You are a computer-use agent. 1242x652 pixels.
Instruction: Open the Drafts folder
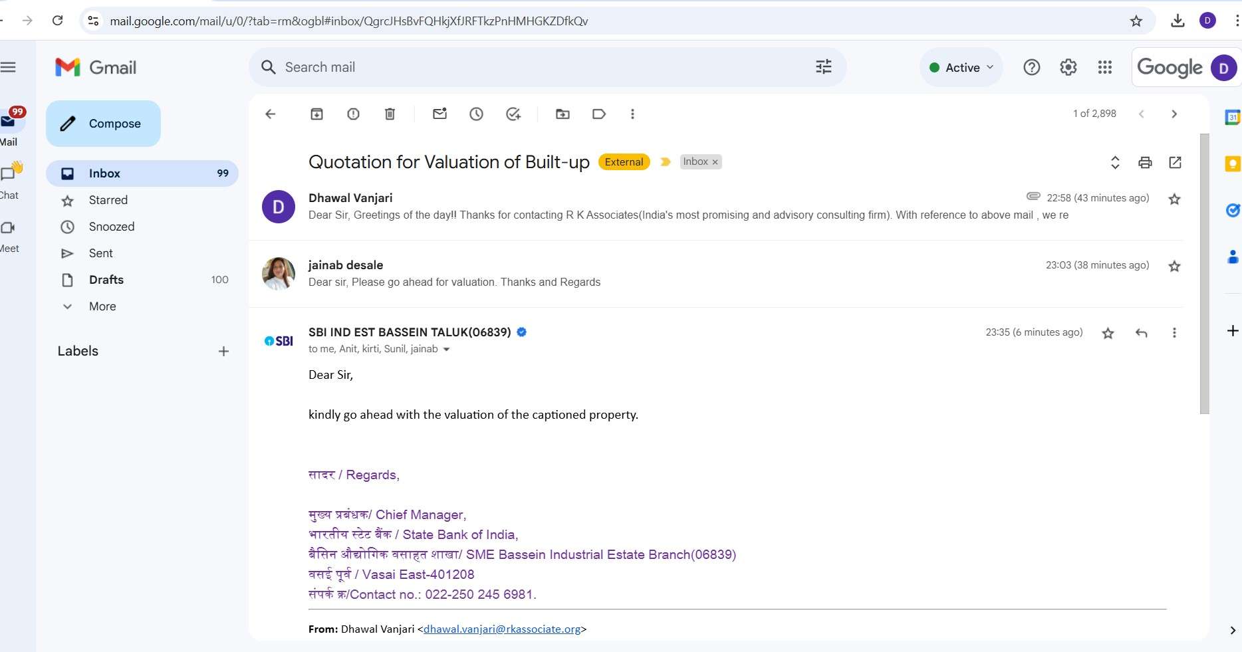pos(142,280)
